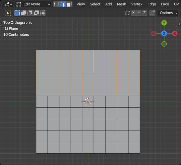Open the Edit Mode dropdown
Screen dimensions: 181x165
[33, 4]
